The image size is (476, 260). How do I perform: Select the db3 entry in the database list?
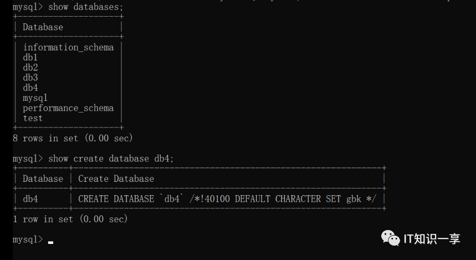click(x=30, y=78)
